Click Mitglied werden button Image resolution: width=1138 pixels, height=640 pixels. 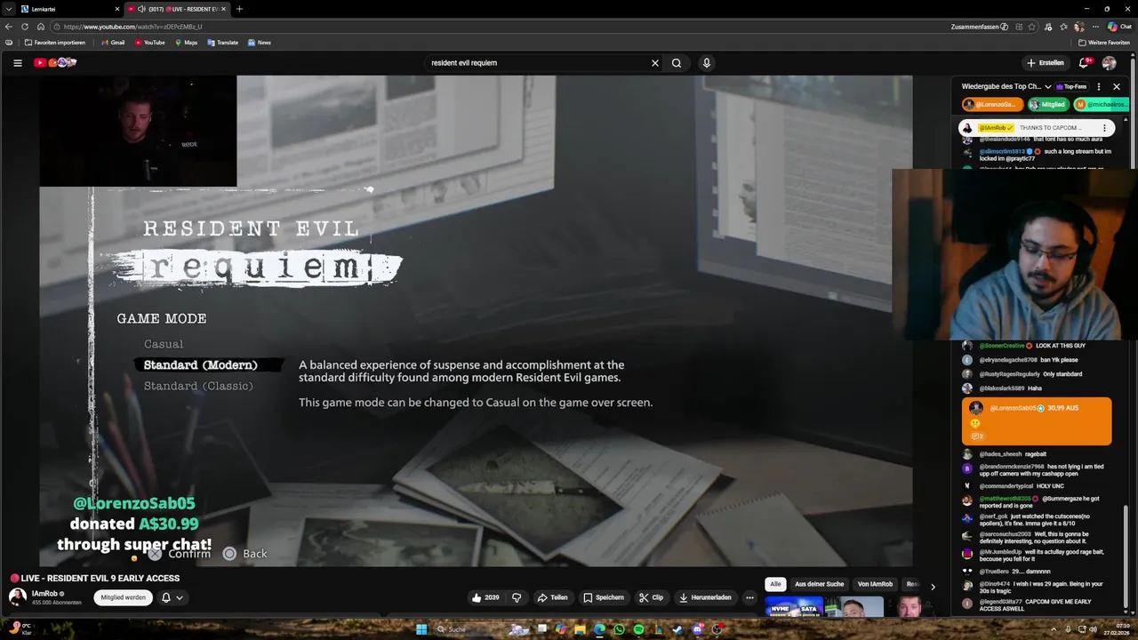pyautogui.click(x=123, y=597)
